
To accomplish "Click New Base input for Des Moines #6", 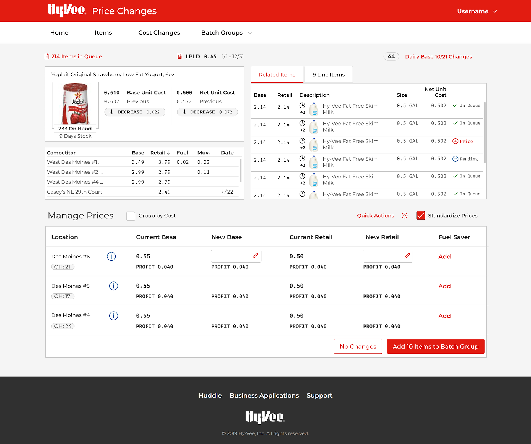I will pyautogui.click(x=236, y=256).
